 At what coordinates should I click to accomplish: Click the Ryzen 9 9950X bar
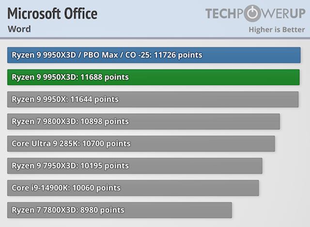[153, 99]
